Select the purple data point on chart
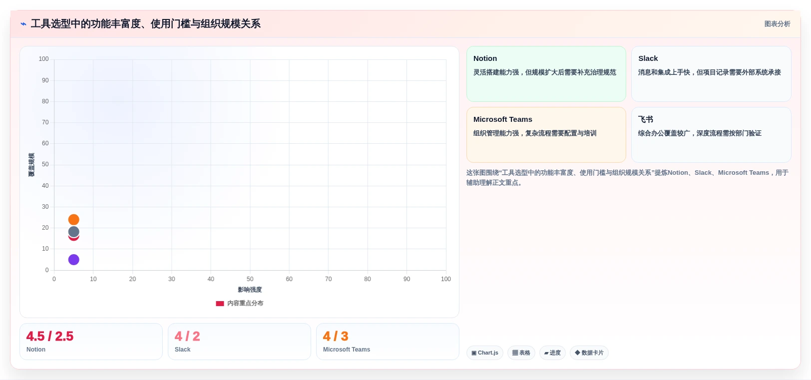The height and width of the screenshot is (380, 811). [73, 260]
